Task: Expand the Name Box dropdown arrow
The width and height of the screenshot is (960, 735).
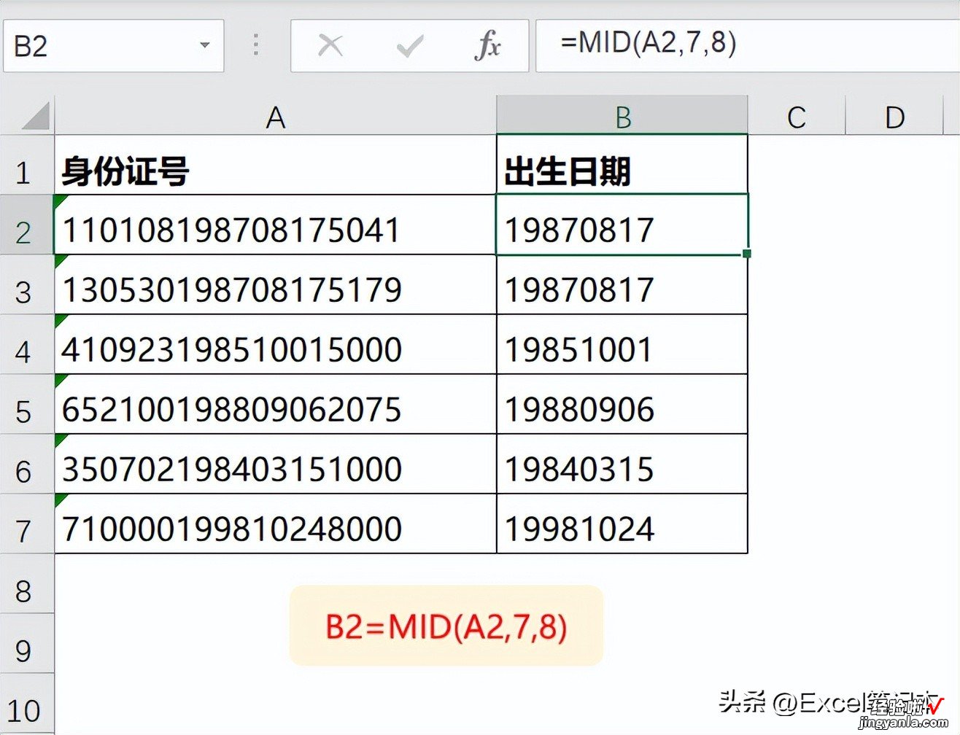Action: (205, 45)
